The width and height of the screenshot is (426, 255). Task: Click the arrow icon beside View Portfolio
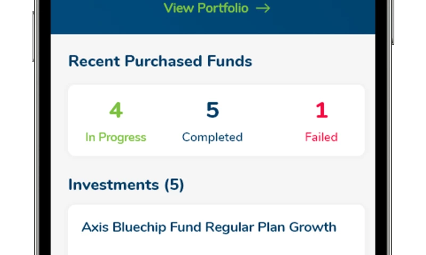pos(263,8)
